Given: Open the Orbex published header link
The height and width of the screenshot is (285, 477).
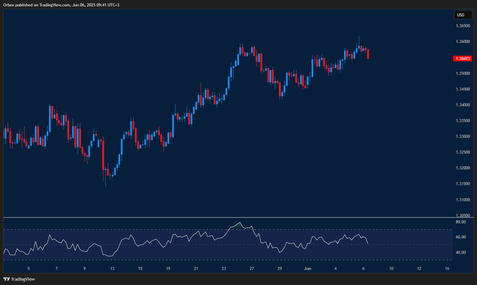Looking at the screenshot, I should [x=60, y=5].
